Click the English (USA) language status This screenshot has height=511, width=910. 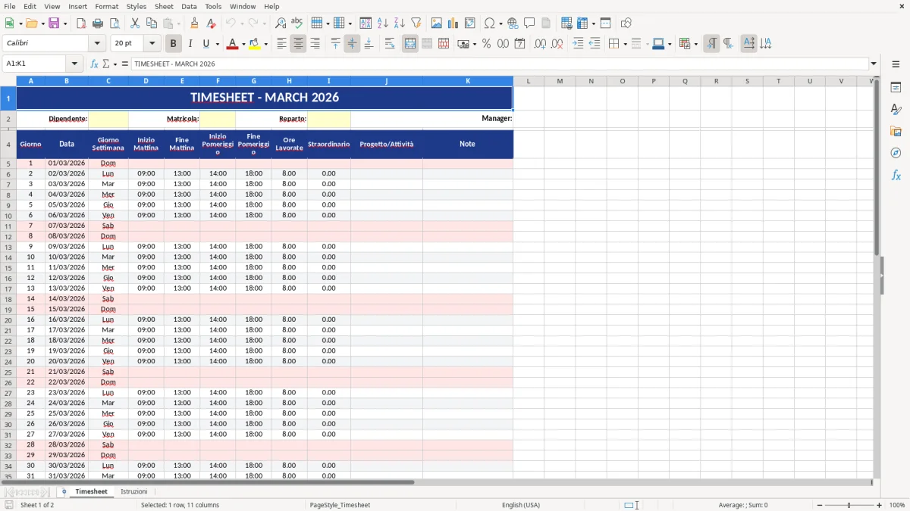[x=521, y=505]
